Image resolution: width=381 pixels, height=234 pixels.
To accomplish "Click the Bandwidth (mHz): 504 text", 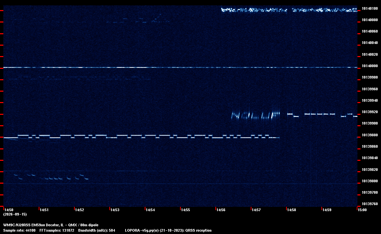I will (97, 230).
